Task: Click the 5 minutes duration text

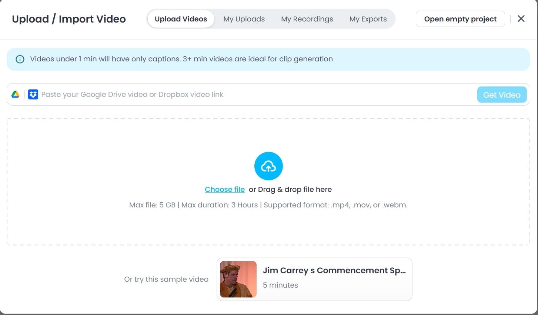Action: (280, 285)
